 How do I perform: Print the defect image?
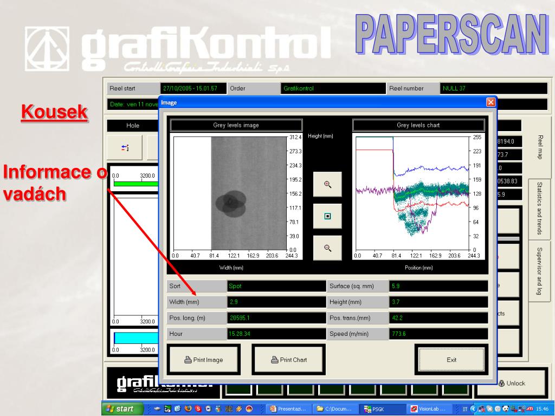(x=204, y=360)
